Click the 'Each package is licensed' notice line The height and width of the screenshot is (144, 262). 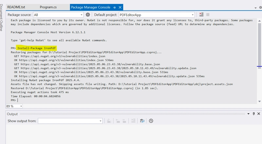[132, 20]
